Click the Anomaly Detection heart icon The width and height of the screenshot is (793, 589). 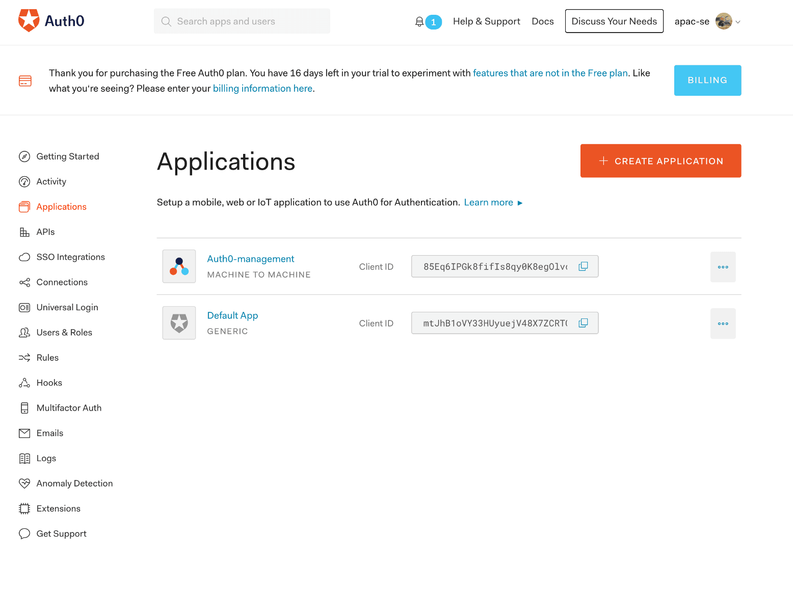pos(24,484)
